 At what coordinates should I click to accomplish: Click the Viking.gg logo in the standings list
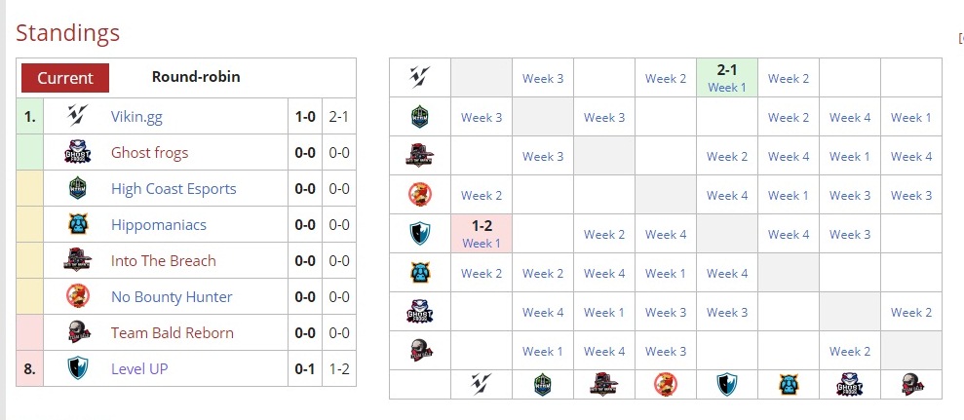click(78, 117)
